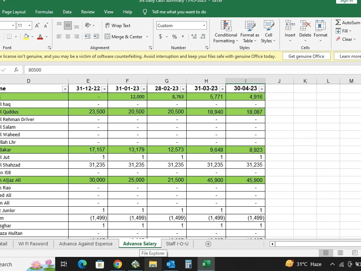The height and width of the screenshot is (271, 361).
Task: Click Merge & Center
Action: (123, 36)
